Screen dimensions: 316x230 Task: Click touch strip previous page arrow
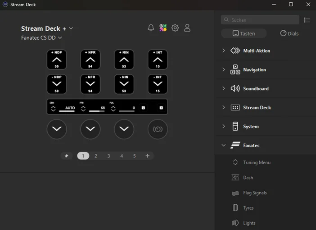pos(143,108)
